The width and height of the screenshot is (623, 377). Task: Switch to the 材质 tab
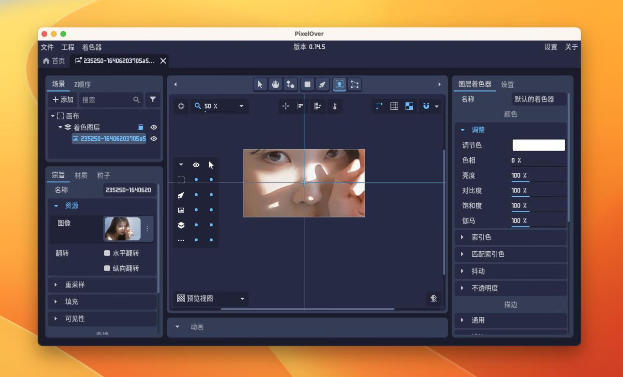[81, 175]
